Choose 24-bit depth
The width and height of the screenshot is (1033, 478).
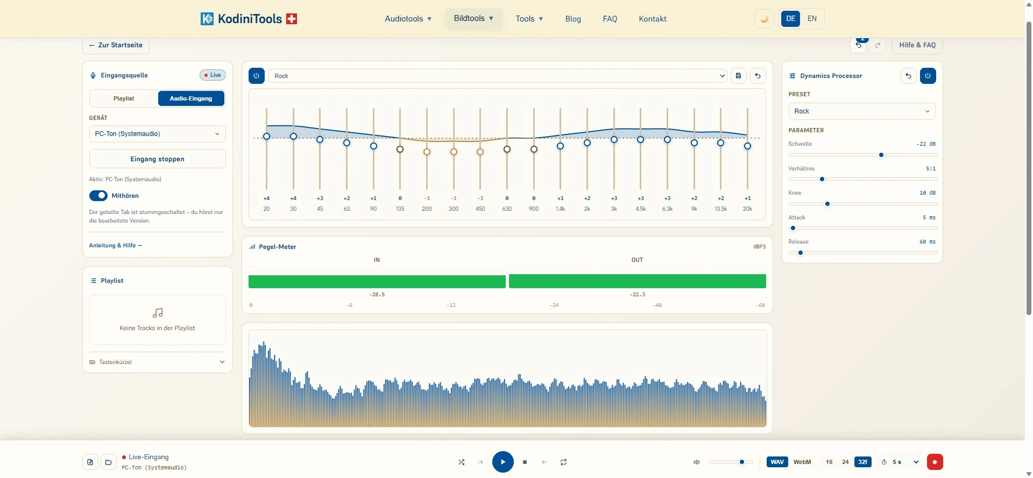[x=846, y=462]
